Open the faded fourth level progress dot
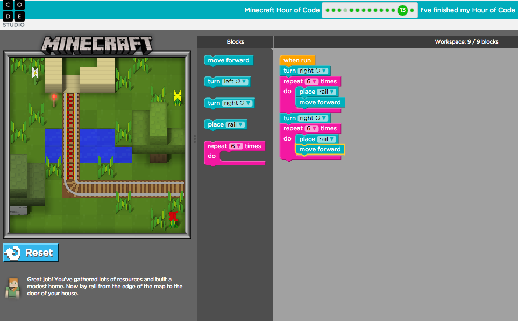Screen dimensions: 518x321 click(345, 10)
